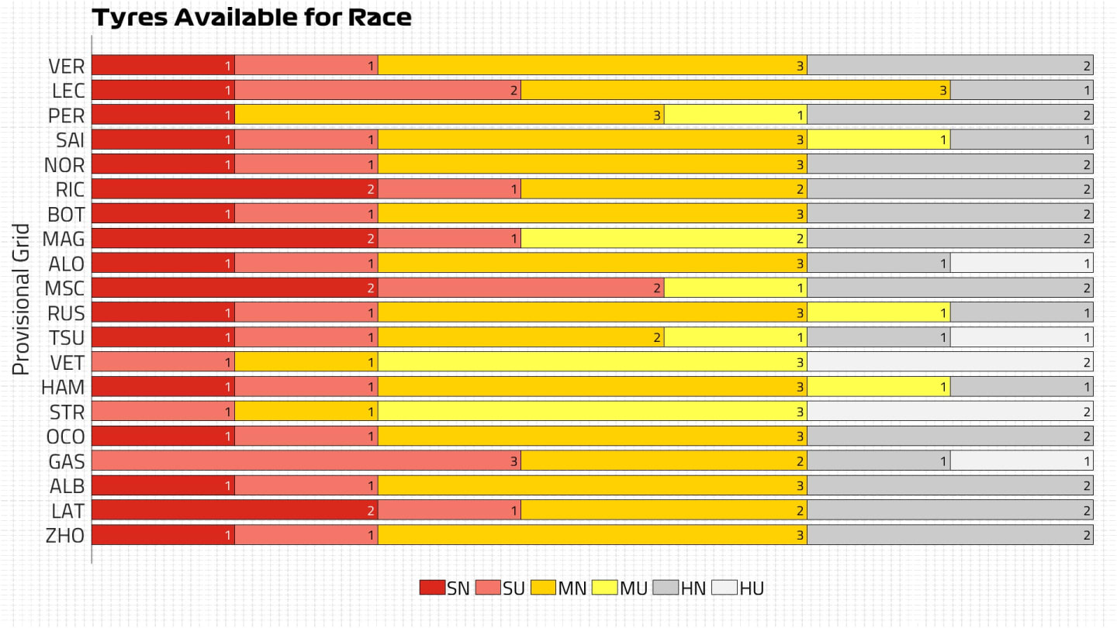Image resolution: width=1117 pixels, height=628 pixels.
Task: Click the HN grey legend swatch
Action: (x=666, y=588)
